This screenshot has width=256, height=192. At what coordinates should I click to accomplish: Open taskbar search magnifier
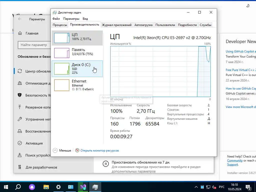pyautogui.click(x=18, y=187)
